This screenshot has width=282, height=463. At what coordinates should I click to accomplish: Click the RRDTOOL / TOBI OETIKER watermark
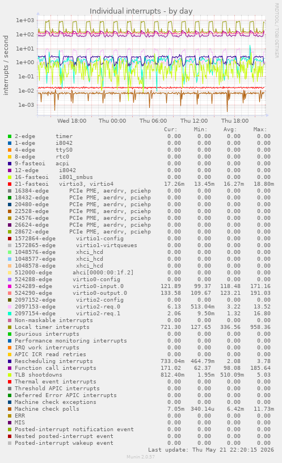pos(277,31)
